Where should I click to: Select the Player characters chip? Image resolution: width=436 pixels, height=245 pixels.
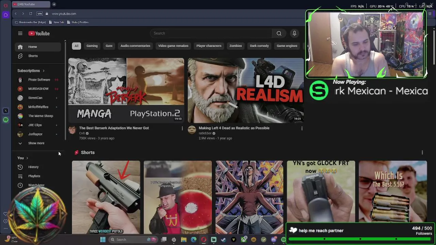(x=209, y=46)
